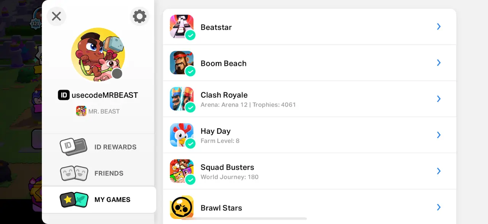488x224 pixels.
Task: Tap the Squad Busters game icon
Action: point(181,171)
